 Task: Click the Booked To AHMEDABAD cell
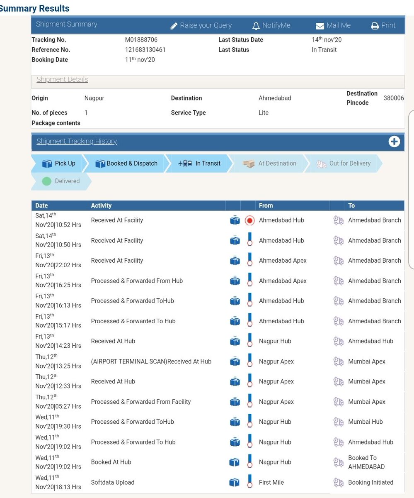point(366,462)
